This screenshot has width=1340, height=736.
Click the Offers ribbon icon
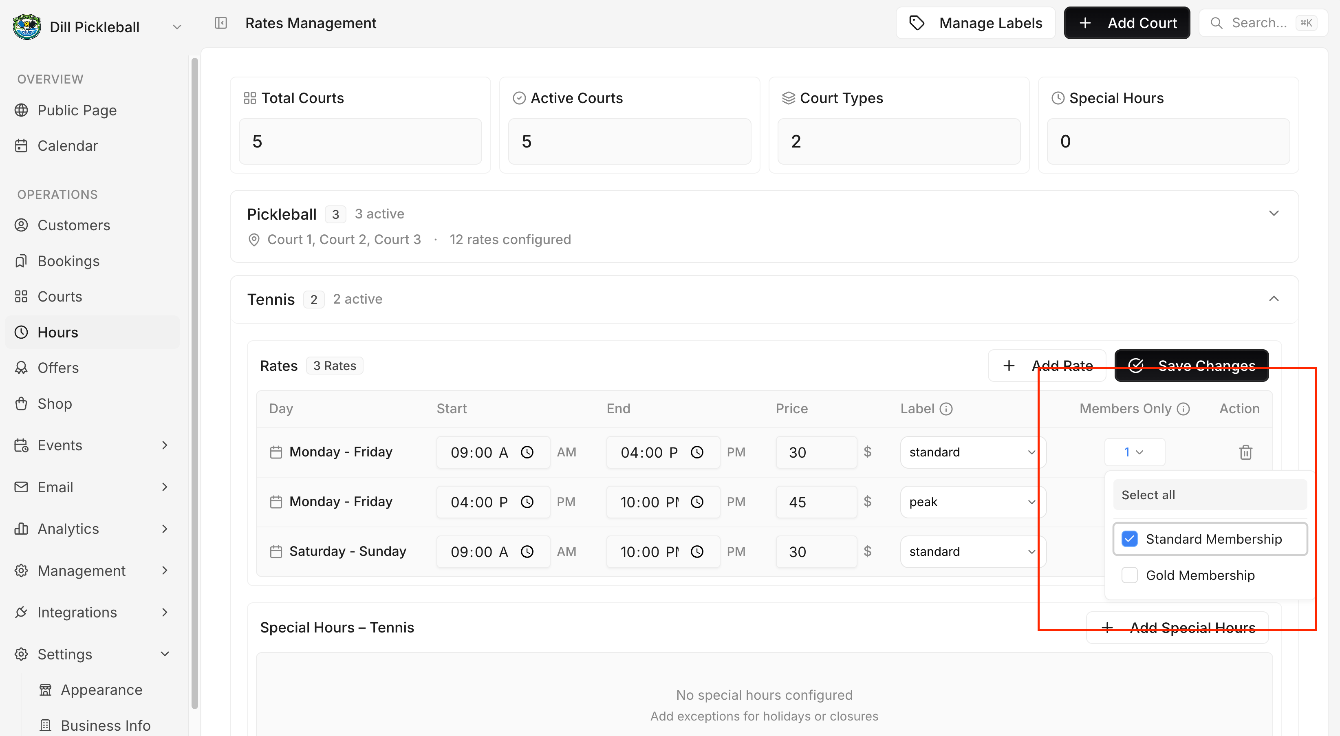pyautogui.click(x=21, y=368)
